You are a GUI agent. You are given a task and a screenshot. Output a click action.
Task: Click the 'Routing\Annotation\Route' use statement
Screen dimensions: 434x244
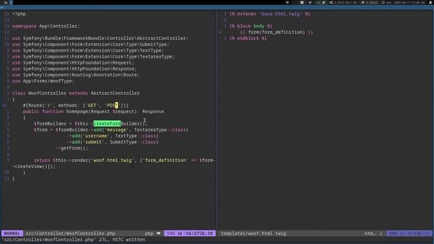[75, 75]
